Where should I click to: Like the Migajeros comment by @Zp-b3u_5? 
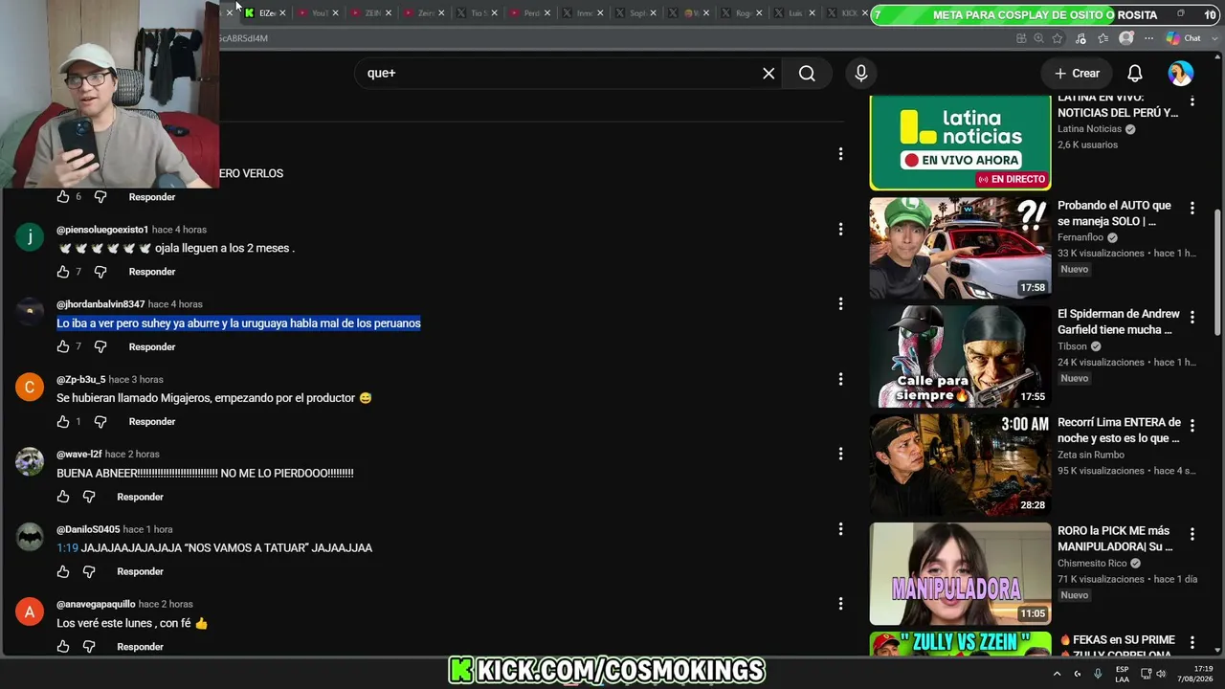coord(63,421)
